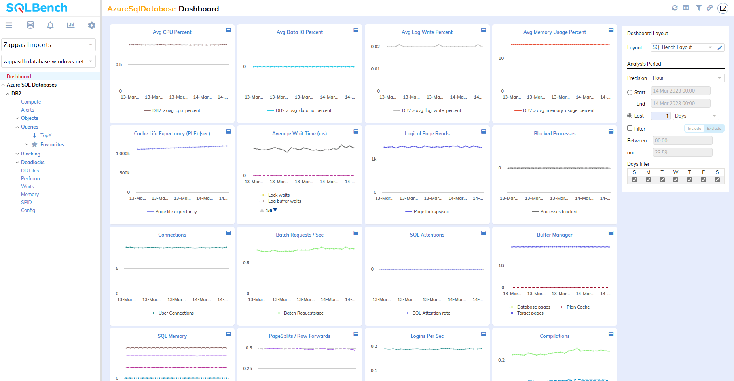Uncheck the Wednesday days filter checkbox
734x381 pixels.
click(x=675, y=180)
